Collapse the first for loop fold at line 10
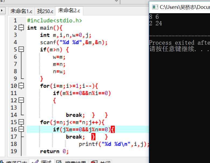This screenshot has width=210, height=163. 21,86
